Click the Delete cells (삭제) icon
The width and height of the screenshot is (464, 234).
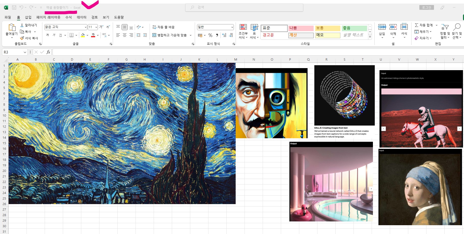[393, 27]
